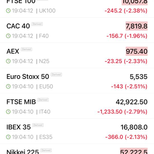Click the Derived badge beside Euro Stoxx 50
Viewport: 154px width, 154px height.
(56, 75)
